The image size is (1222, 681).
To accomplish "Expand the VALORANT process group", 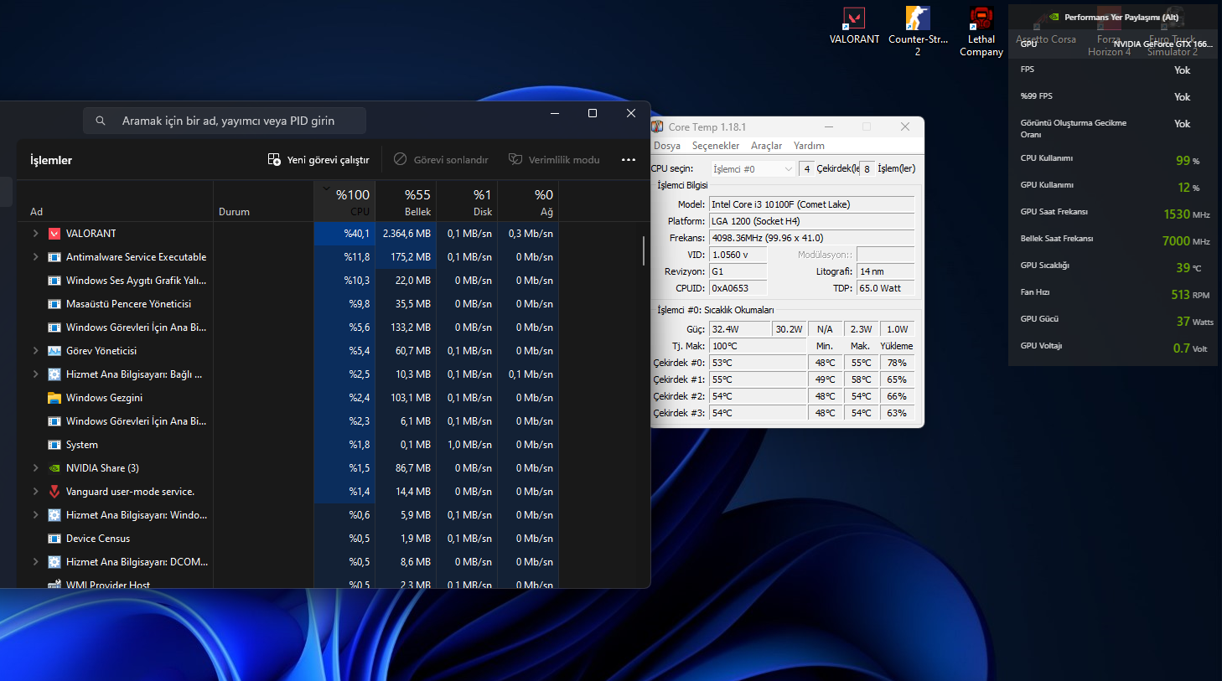I will click(x=35, y=234).
